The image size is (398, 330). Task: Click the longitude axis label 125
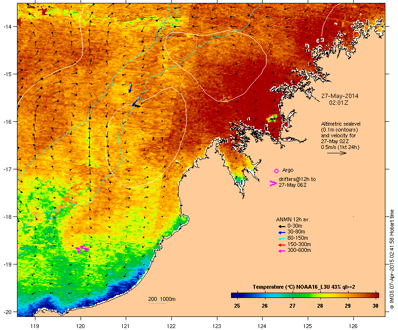click(x=308, y=326)
